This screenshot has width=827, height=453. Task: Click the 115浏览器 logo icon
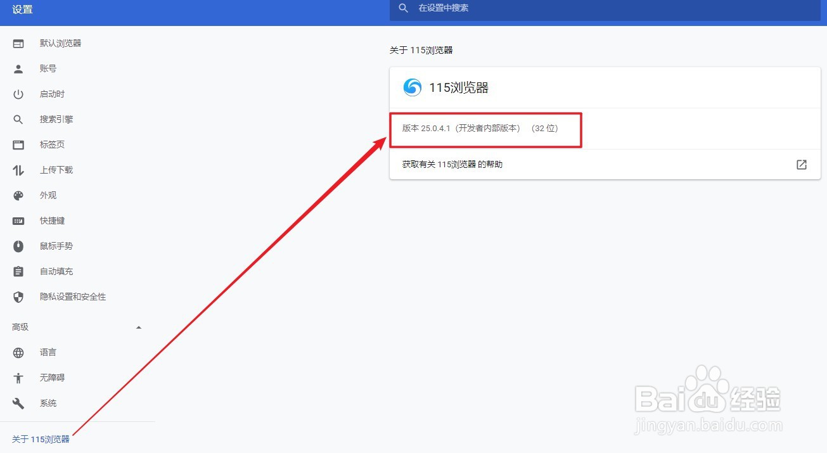coord(411,87)
